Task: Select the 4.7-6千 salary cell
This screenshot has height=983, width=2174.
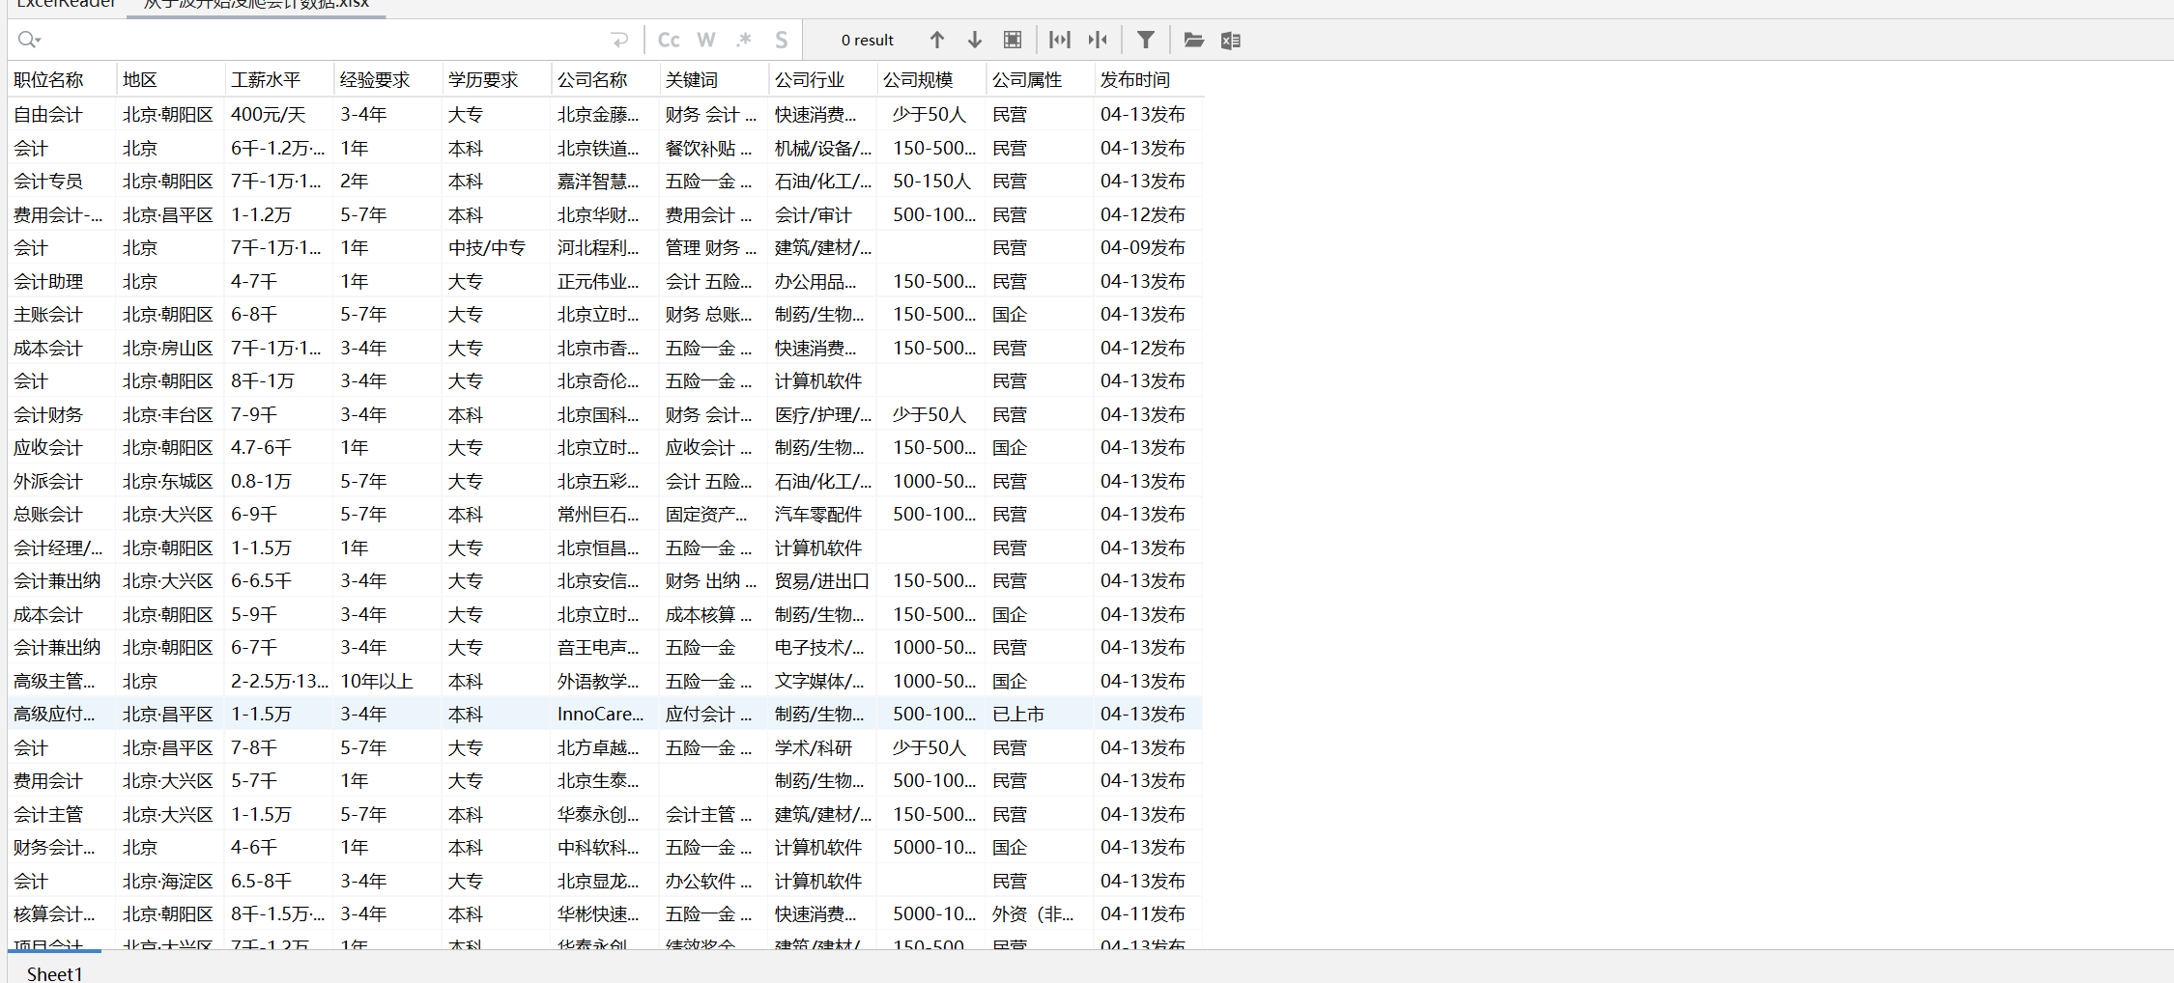Action: click(x=279, y=447)
